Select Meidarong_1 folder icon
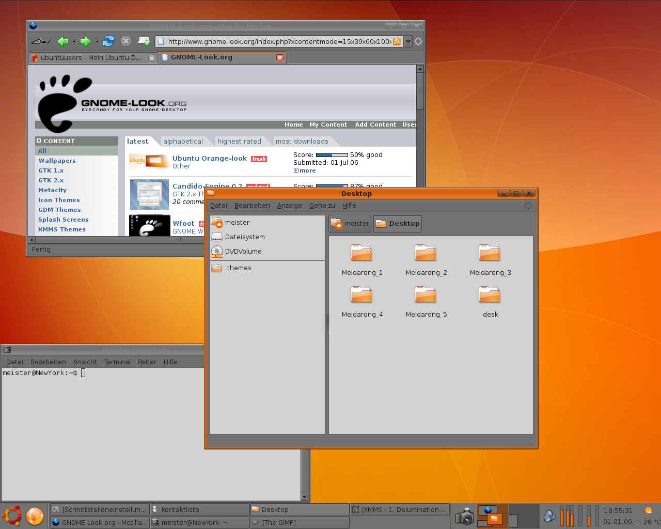 coord(361,253)
